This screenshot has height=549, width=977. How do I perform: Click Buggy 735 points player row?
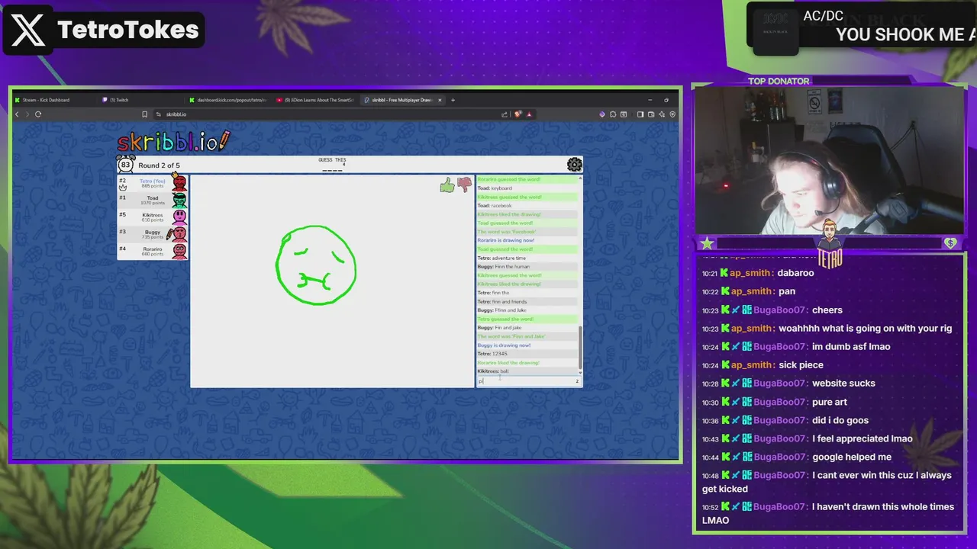point(153,234)
